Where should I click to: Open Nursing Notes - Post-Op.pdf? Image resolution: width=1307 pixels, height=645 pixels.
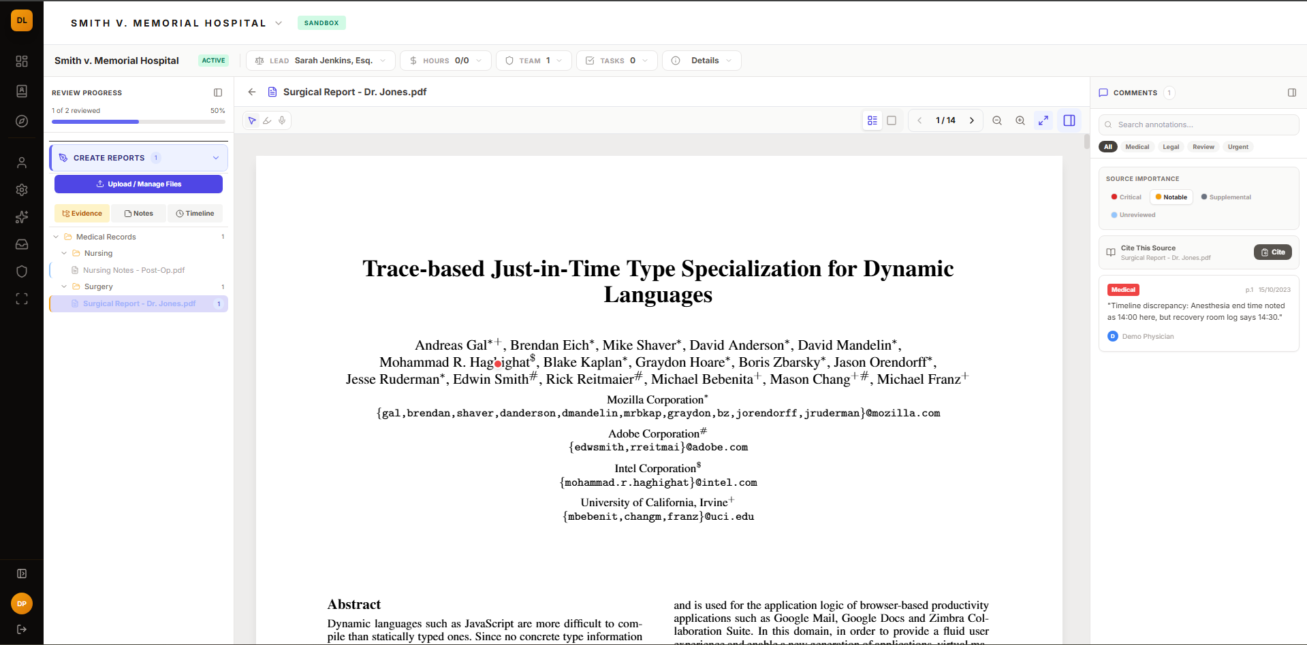click(x=139, y=270)
